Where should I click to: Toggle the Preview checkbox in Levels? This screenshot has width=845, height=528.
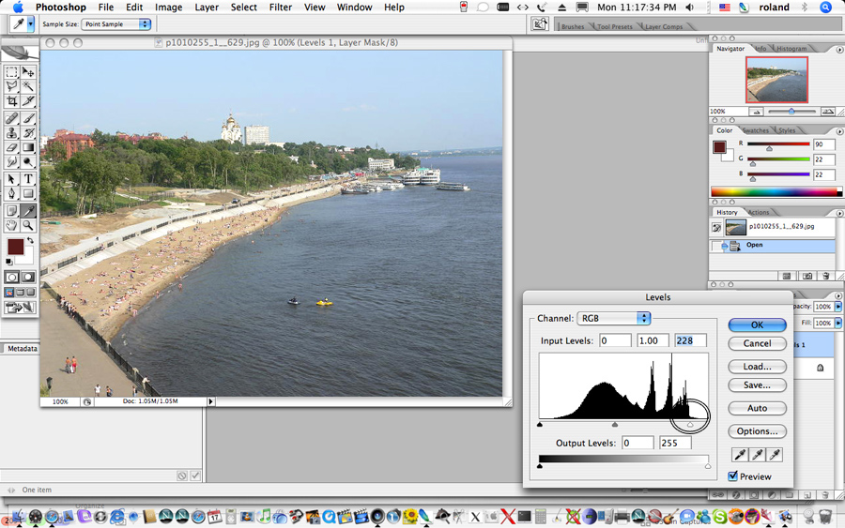coord(733,476)
